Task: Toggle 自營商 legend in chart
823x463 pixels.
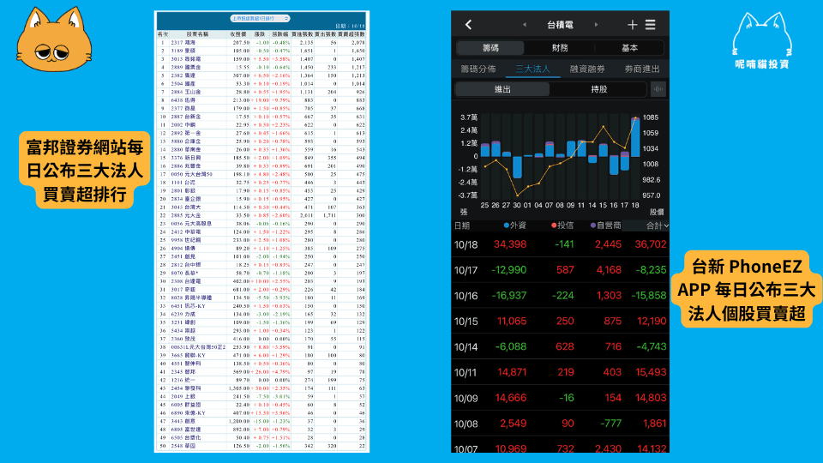Action: pos(605,225)
